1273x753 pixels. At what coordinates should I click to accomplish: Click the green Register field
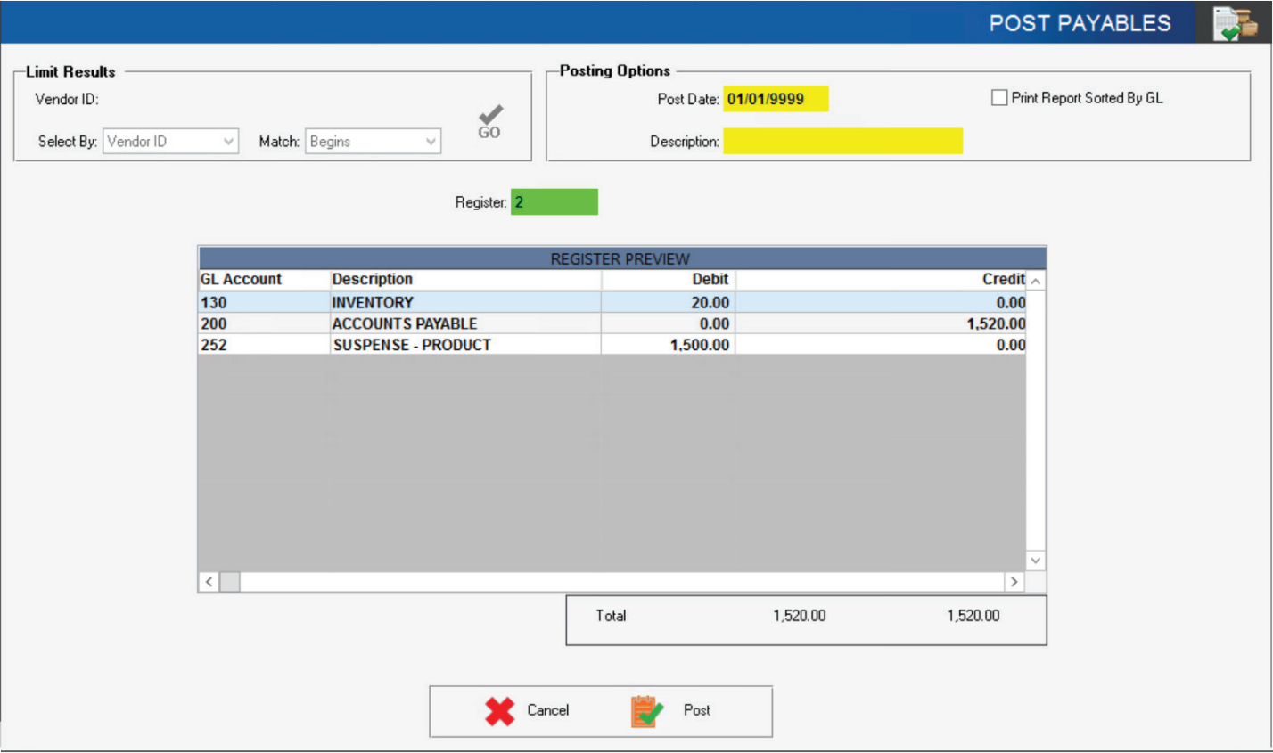tap(554, 202)
